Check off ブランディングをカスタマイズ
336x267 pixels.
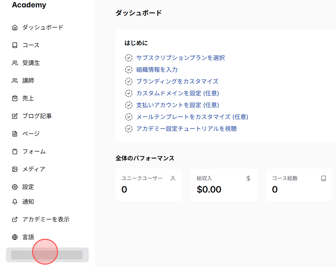coord(128,82)
